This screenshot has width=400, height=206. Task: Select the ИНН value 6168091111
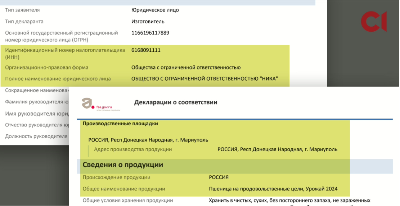coord(146,50)
